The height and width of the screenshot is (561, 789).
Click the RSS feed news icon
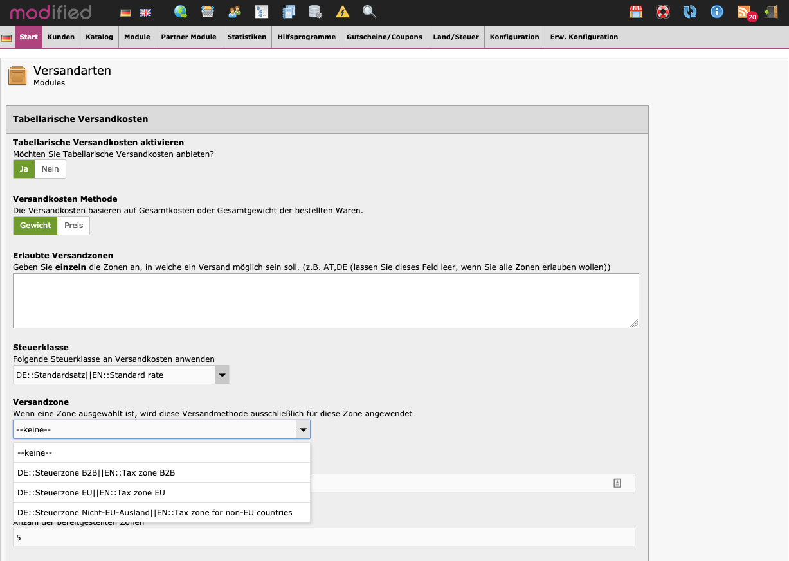(744, 12)
